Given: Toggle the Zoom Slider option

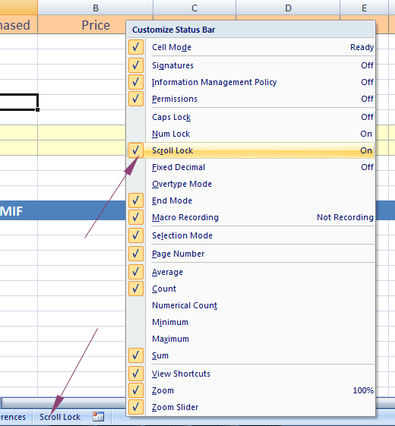Looking at the screenshot, I should pos(251,407).
